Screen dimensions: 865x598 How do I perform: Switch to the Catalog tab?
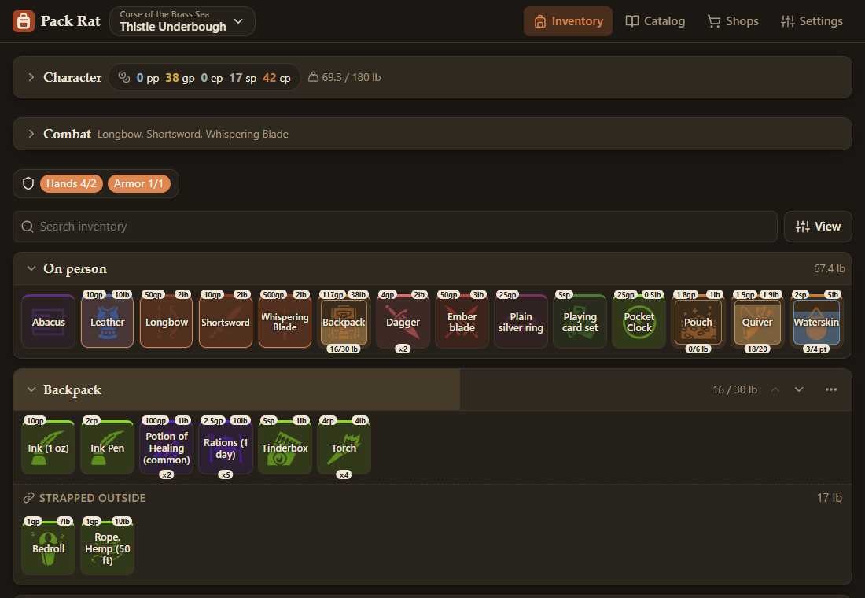click(x=655, y=21)
